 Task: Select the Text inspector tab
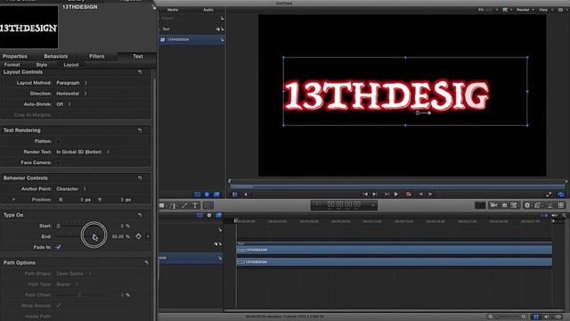point(138,56)
